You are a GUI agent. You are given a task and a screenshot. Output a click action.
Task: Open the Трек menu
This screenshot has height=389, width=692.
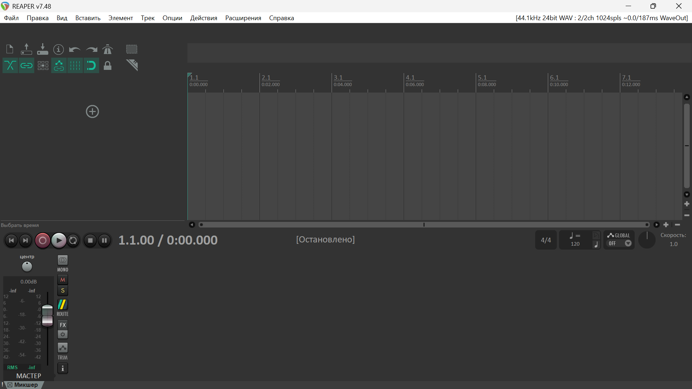(x=147, y=18)
